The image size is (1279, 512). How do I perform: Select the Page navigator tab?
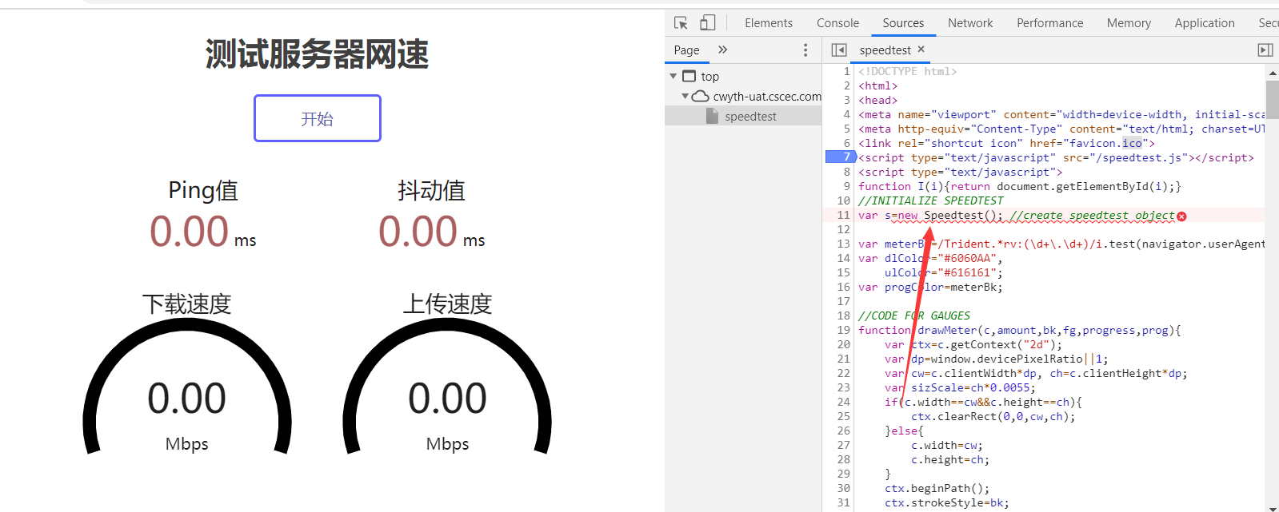pos(686,50)
